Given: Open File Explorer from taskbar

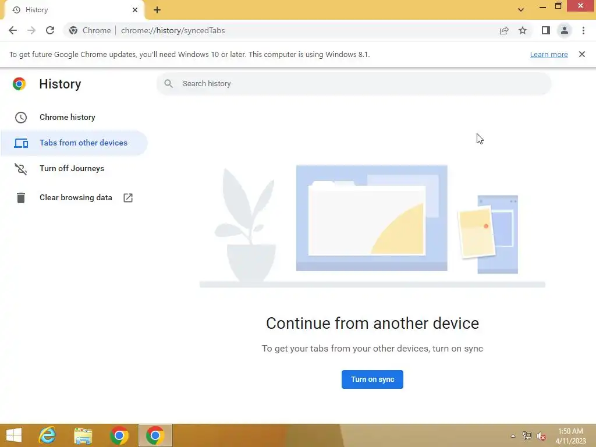Looking at the screenshot, I should (83, 435).
